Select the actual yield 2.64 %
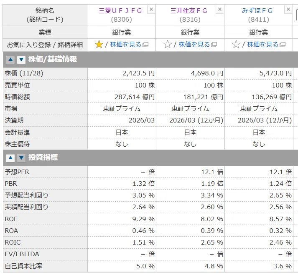 122,207
